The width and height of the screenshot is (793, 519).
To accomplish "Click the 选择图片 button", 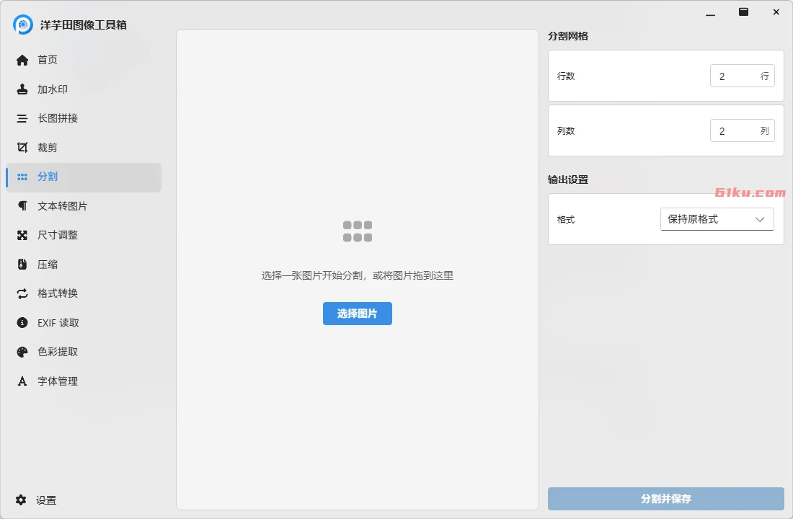I will coord(358,314).
